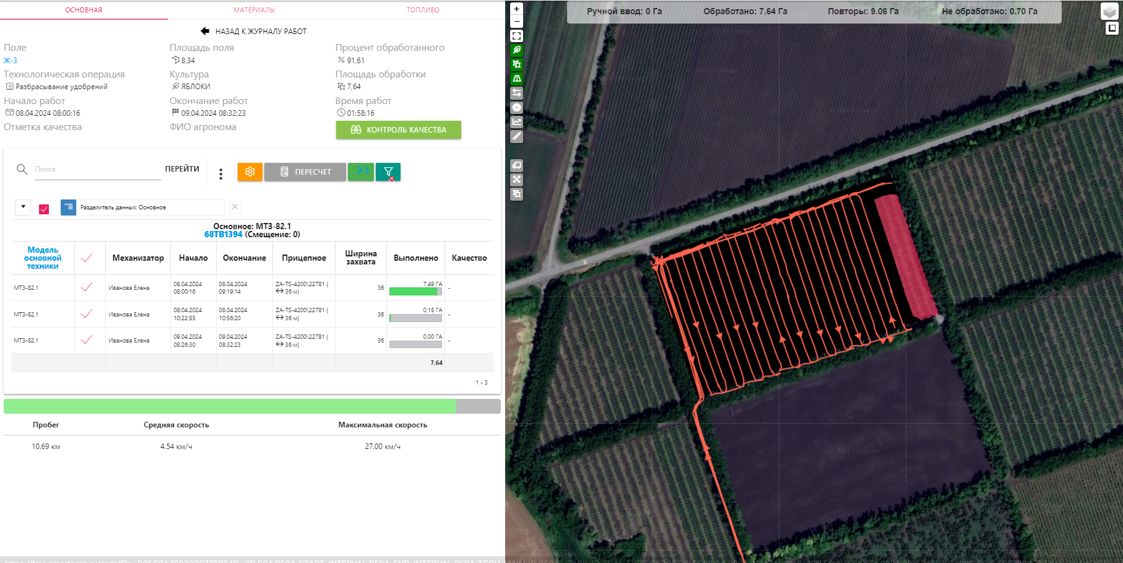Click the map zoom in plus button
The image size is (1123, 563).
click(x=516, y=9)
